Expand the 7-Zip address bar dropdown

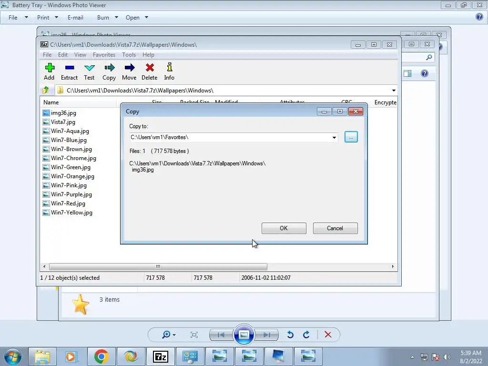click(394, 91)
